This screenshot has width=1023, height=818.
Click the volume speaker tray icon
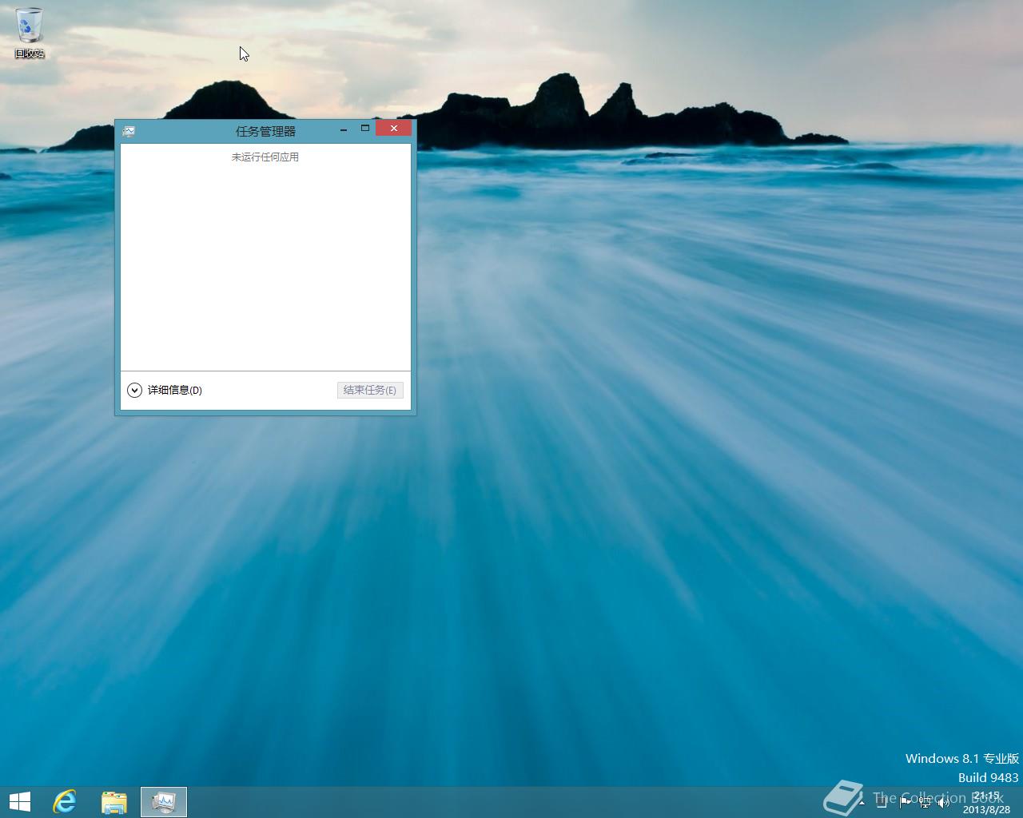point(944,803)
